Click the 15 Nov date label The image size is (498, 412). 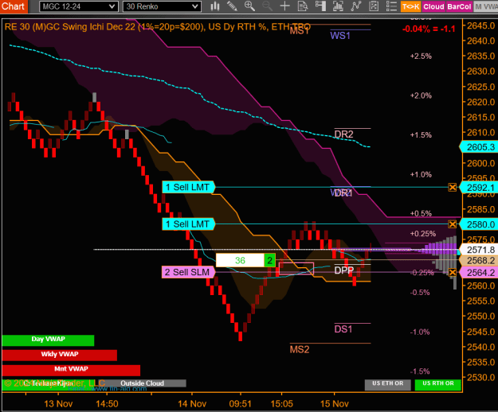click(334, 404)
